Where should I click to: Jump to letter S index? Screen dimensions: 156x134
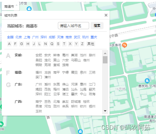58,44
